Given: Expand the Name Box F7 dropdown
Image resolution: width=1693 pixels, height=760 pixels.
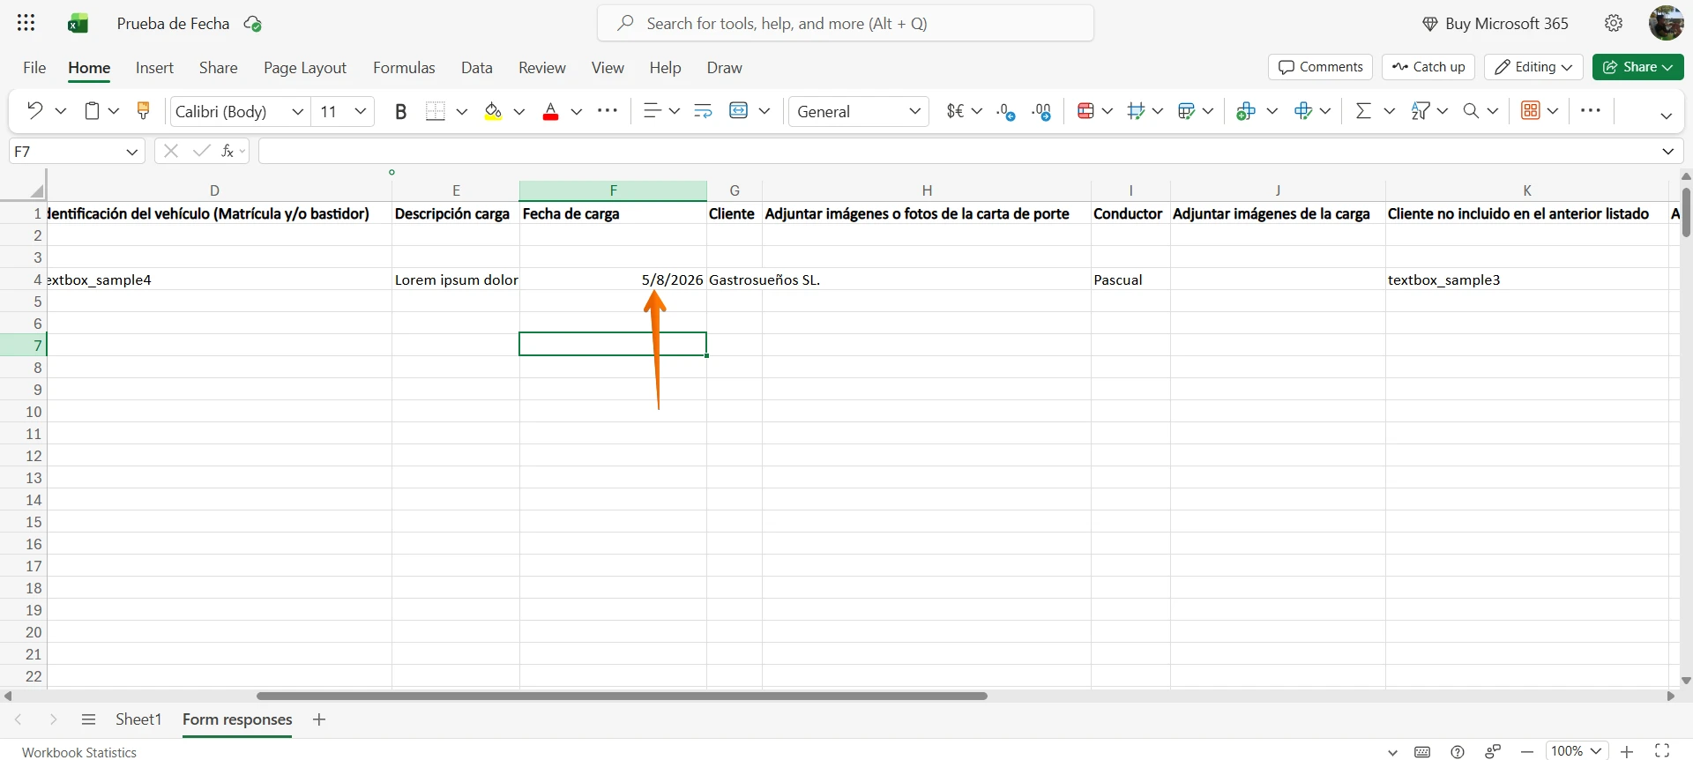Looking at the screenshot, I should pos(131,152).
